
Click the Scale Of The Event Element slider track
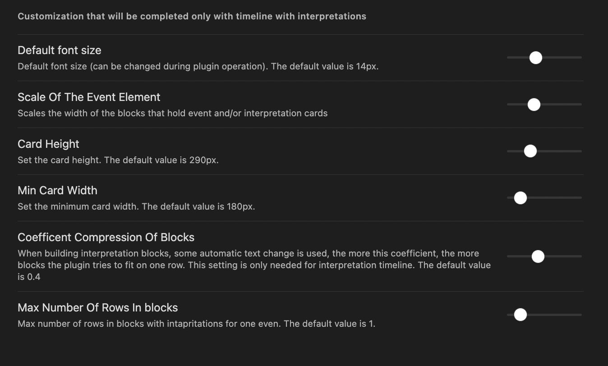[x=559, y=104]
